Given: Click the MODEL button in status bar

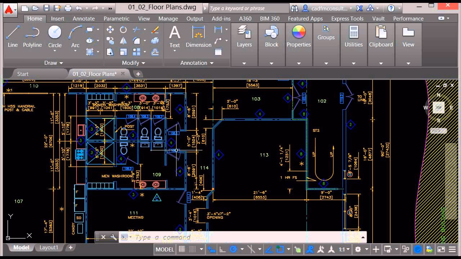Looking at the screenshot, I should [164, 249].
